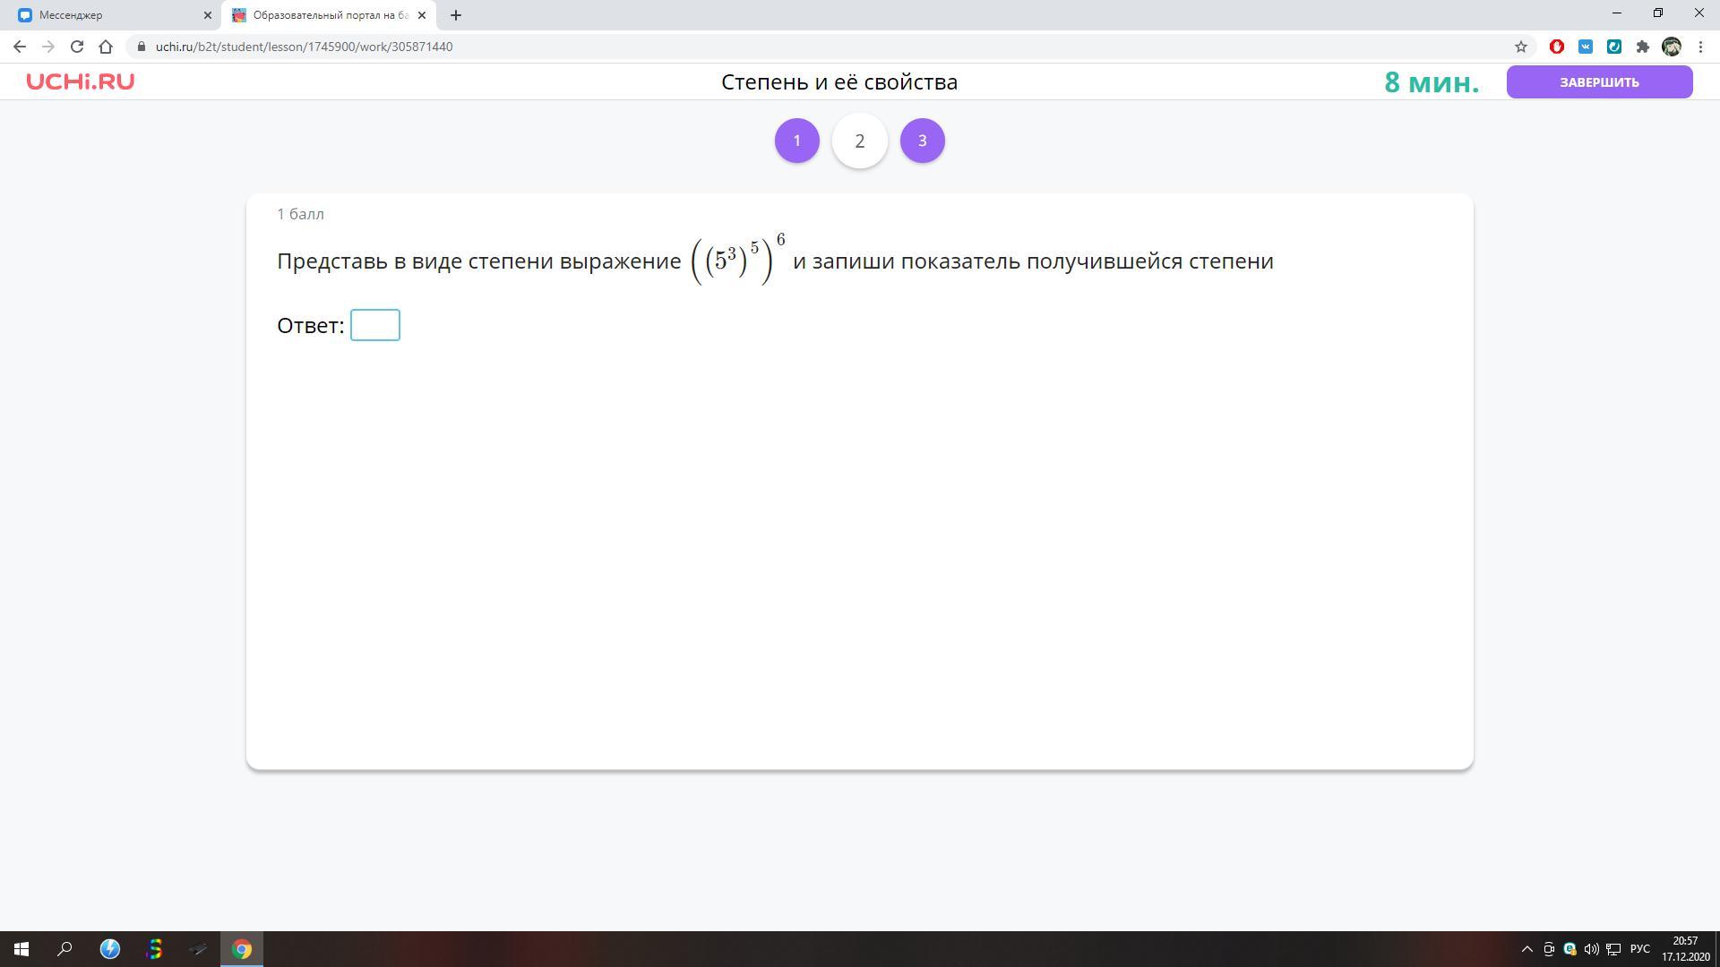
Task: Open the Chrome three-dot menu
Action: (x=1701, y=47)
